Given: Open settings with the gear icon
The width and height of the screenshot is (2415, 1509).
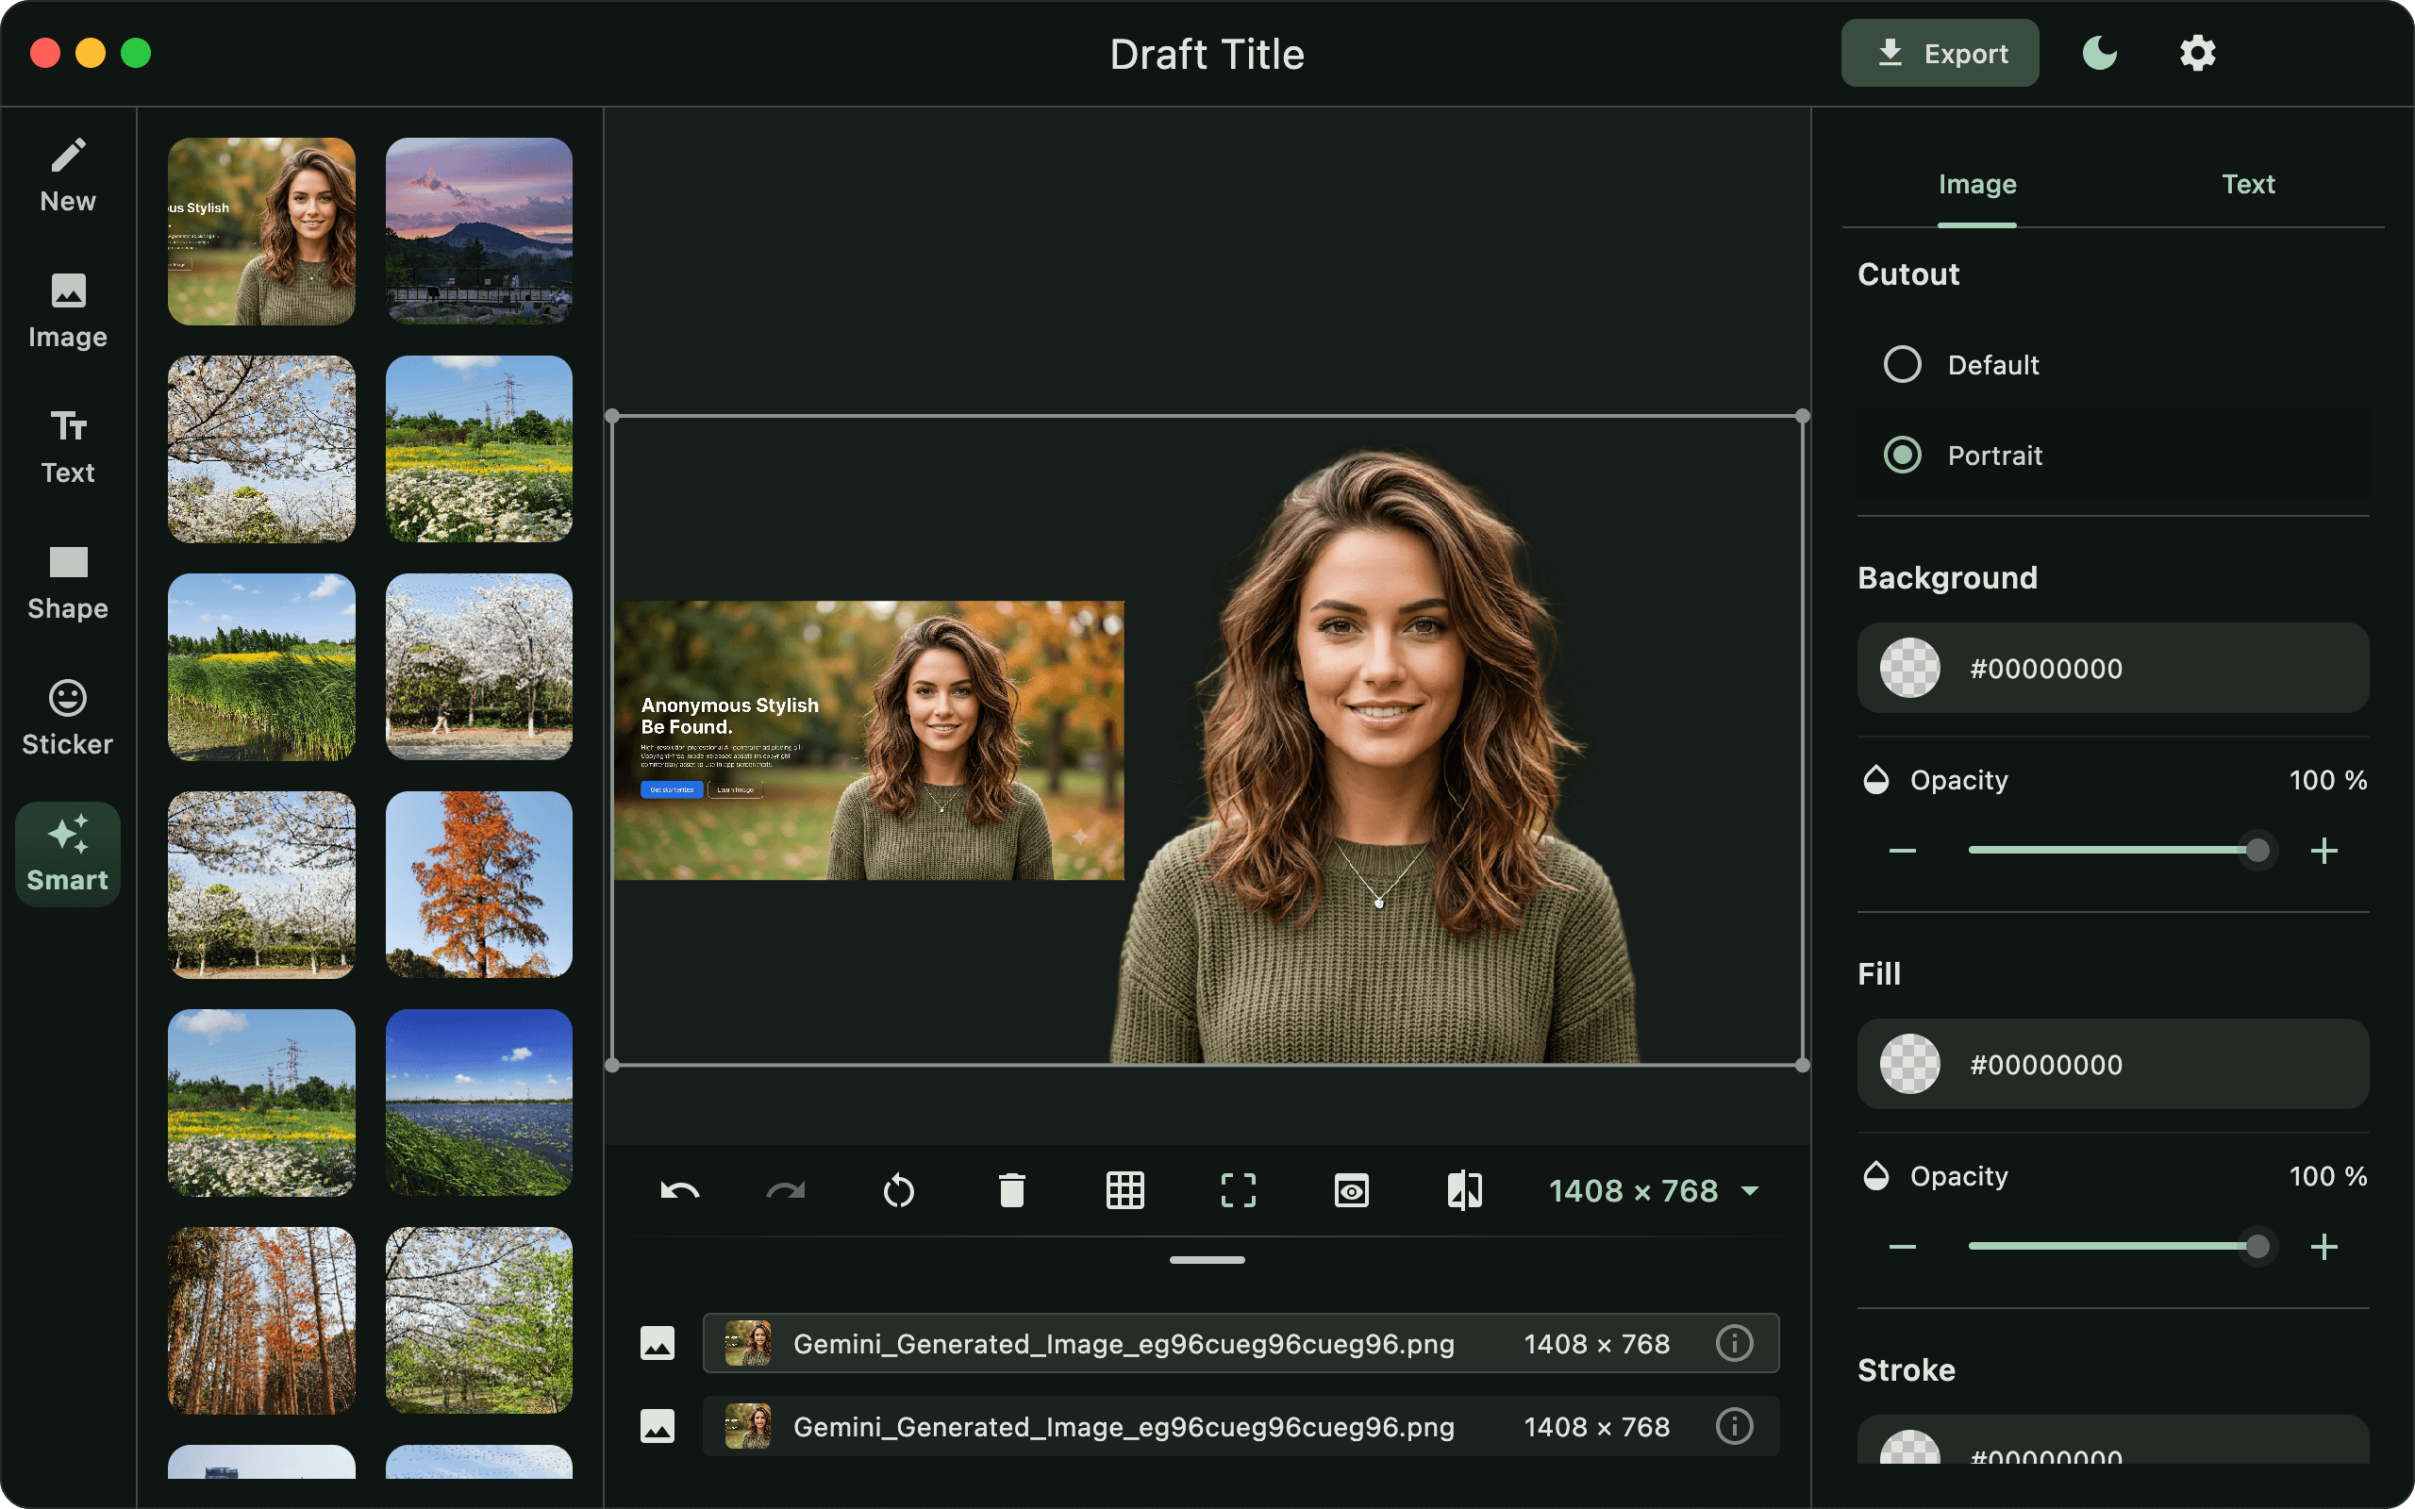Looking at the screenshot, I should [2197, 53].
